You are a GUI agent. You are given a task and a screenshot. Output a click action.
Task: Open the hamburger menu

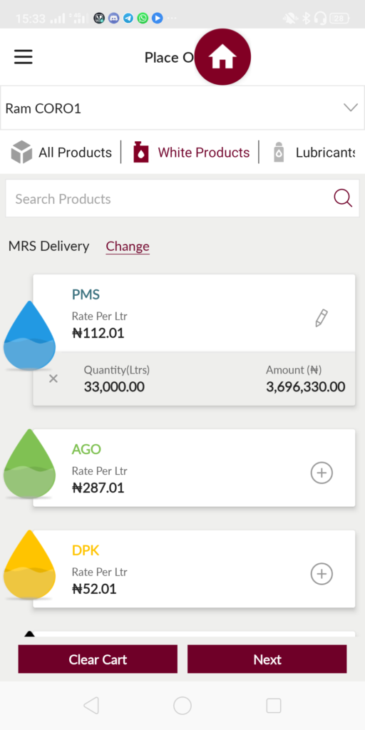[x=23, y=57]
